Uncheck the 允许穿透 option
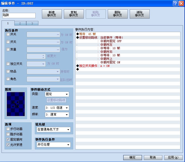 [8, 145]
